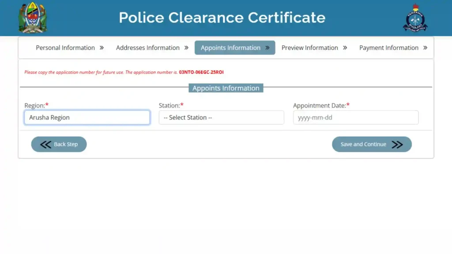Image resolution: width=452 pixels, height=254 pixels.
Task: Click the Tanzania Police badge logo
Action: coord(415,18)
